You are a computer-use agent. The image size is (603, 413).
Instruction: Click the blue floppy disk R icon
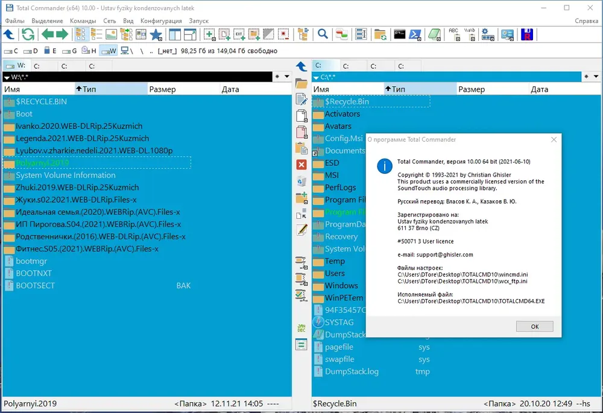(527, 34)
